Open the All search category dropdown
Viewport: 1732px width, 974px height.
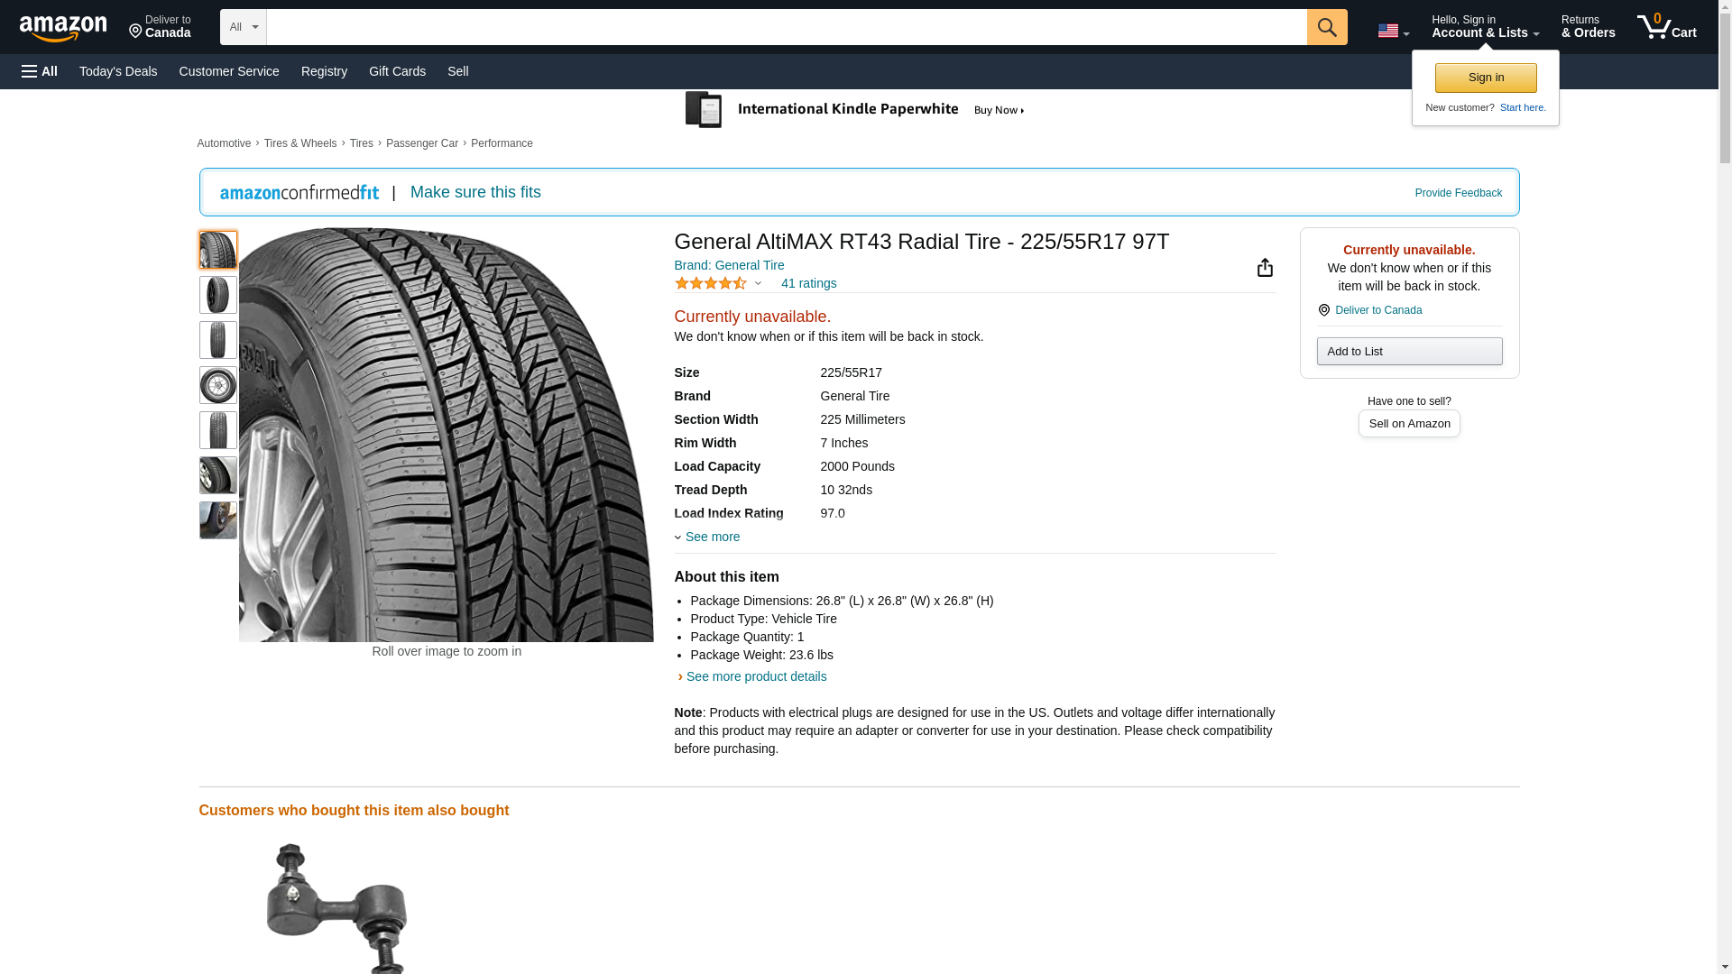[x=243, y=27]
